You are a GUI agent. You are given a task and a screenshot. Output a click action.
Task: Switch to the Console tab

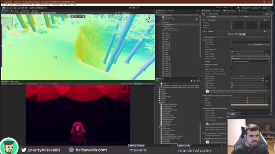click(15, 11)
